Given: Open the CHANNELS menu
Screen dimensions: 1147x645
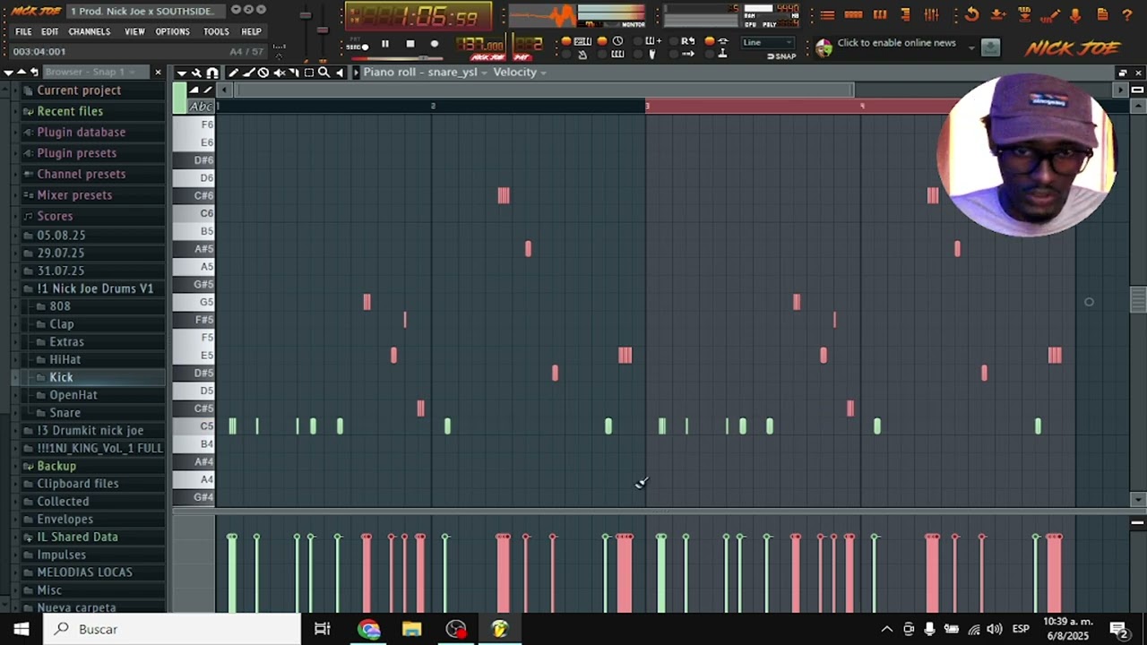Looking at the screenshot, I should click(x=90, y=31).
